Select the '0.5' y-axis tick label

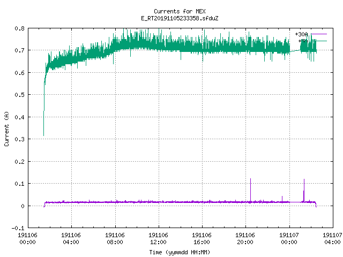pyautogui.click(x=19, y=95)
